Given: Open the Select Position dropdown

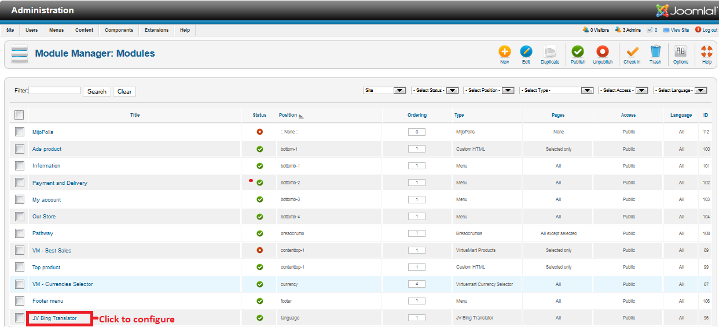Looking at the screenshot, I should pyautogui.click(x=489, y=91).
